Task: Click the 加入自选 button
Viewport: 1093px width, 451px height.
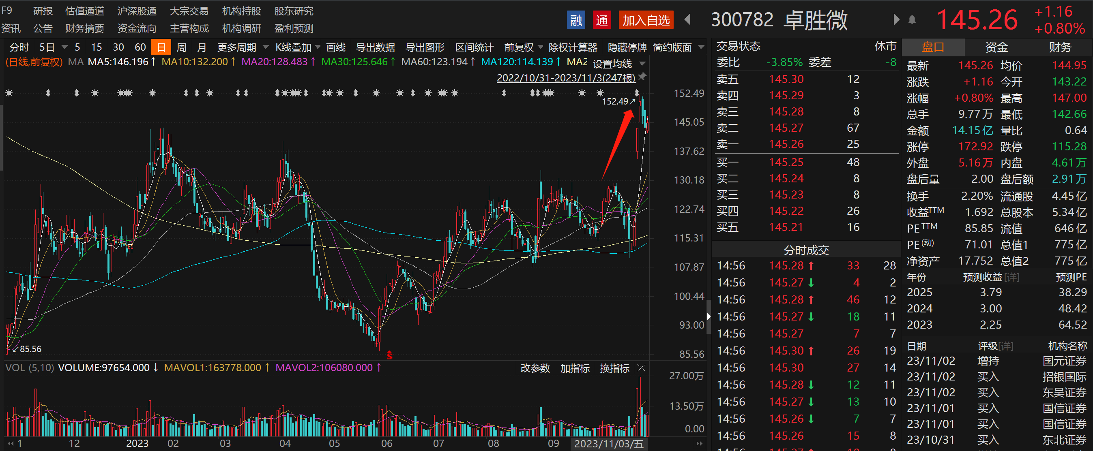Action: [x=646, y=20]
